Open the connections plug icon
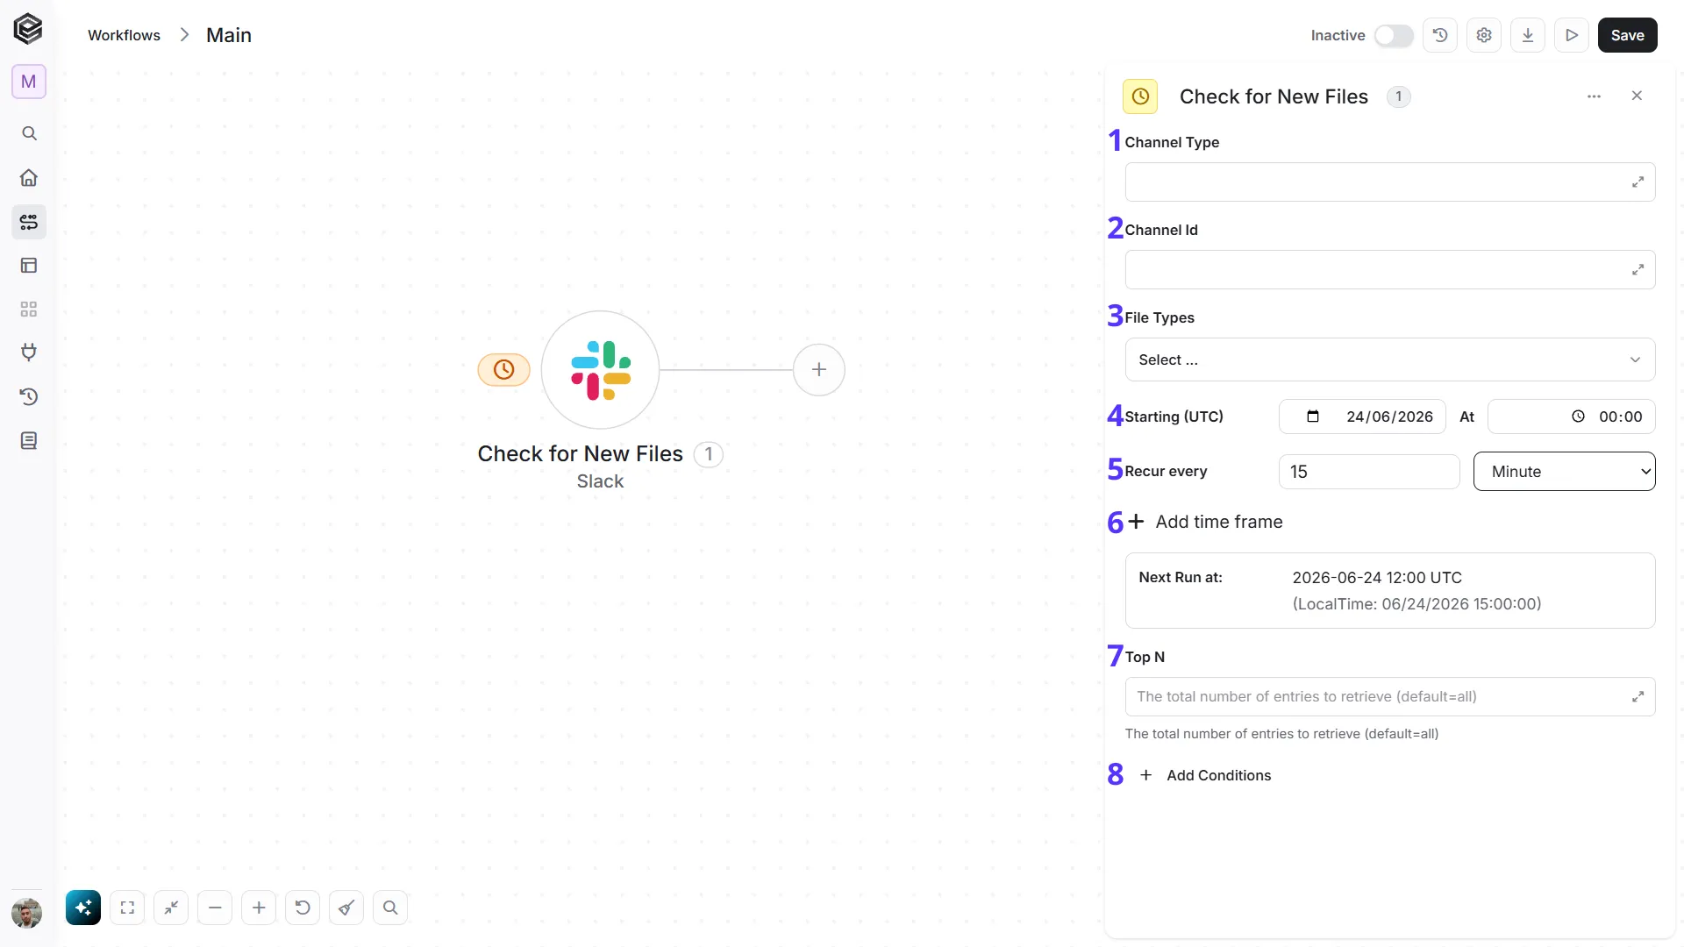The height and width of the screenshot is (947, 1684). click(29, 352)
